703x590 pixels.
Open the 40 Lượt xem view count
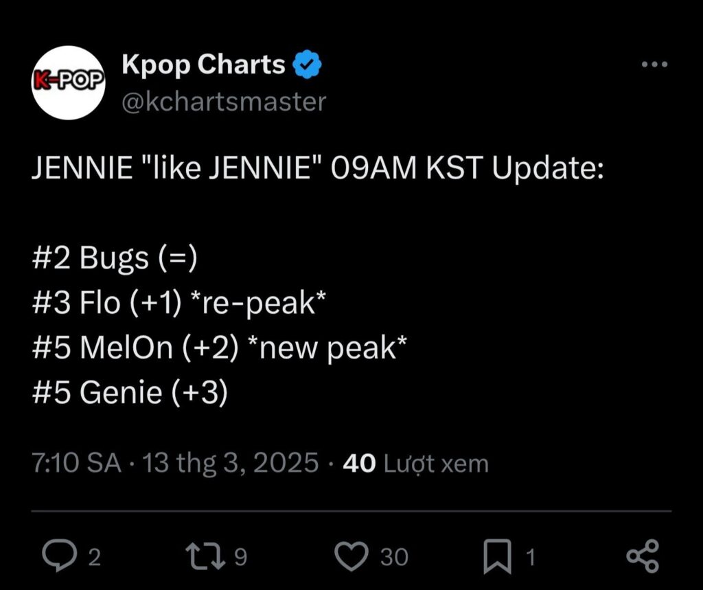(x=415, y=464)
